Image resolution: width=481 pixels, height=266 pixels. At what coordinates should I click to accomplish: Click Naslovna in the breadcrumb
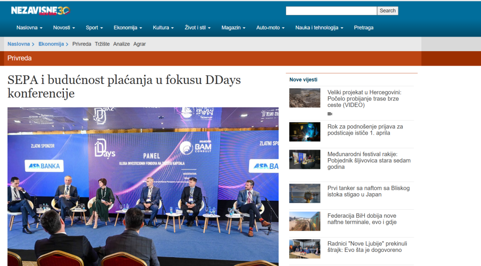point(18,44)
